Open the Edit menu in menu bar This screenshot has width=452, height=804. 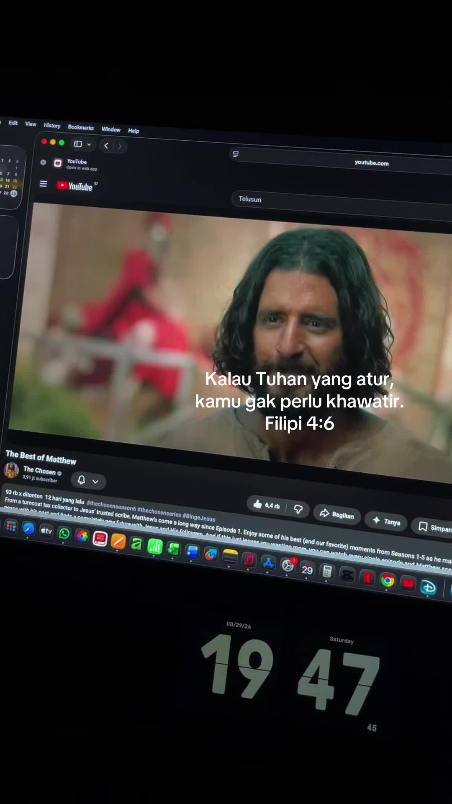(13, 123)
